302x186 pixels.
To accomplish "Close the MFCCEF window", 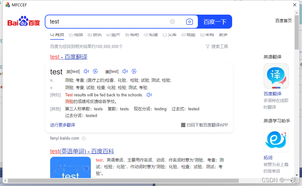I will click(295, 5).
